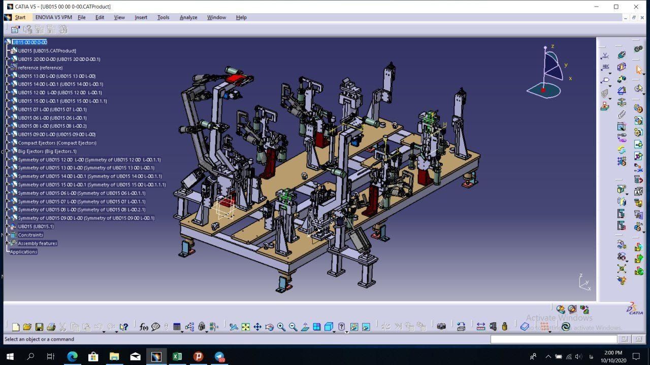Expand the Big Ejectors tree node
Viewport: 650px width, 365px height.
[8, 151]
